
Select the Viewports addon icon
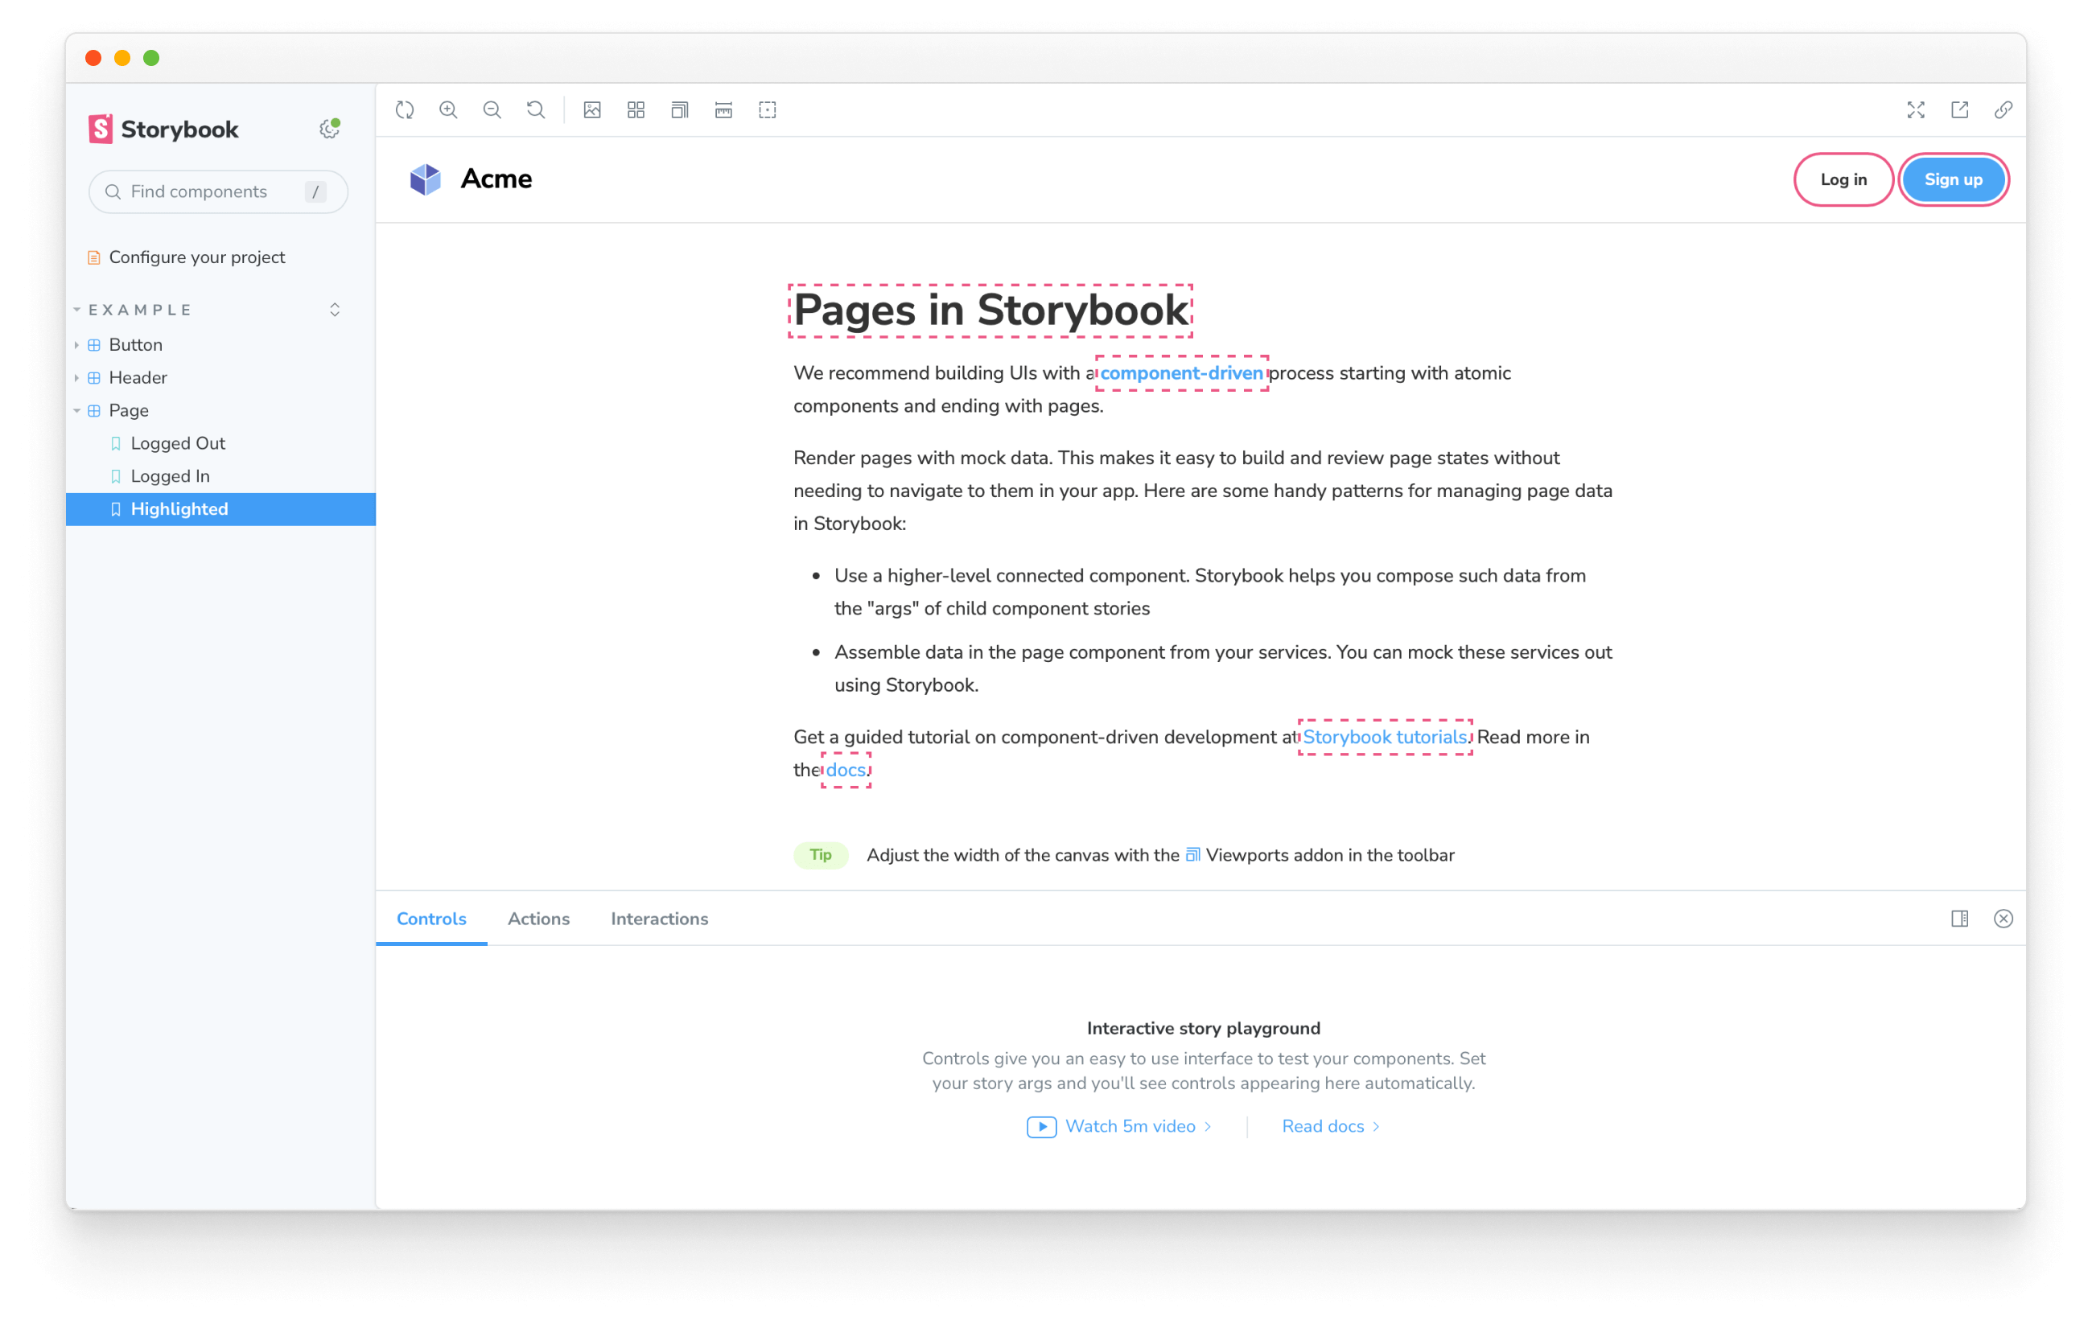[x=679, y=109]
